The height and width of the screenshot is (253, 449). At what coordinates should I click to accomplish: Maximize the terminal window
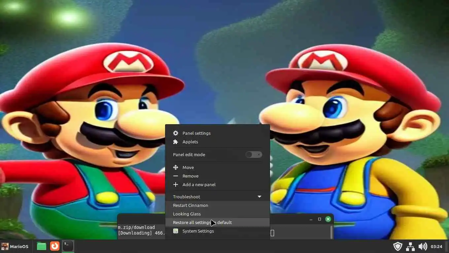[320, 219]
